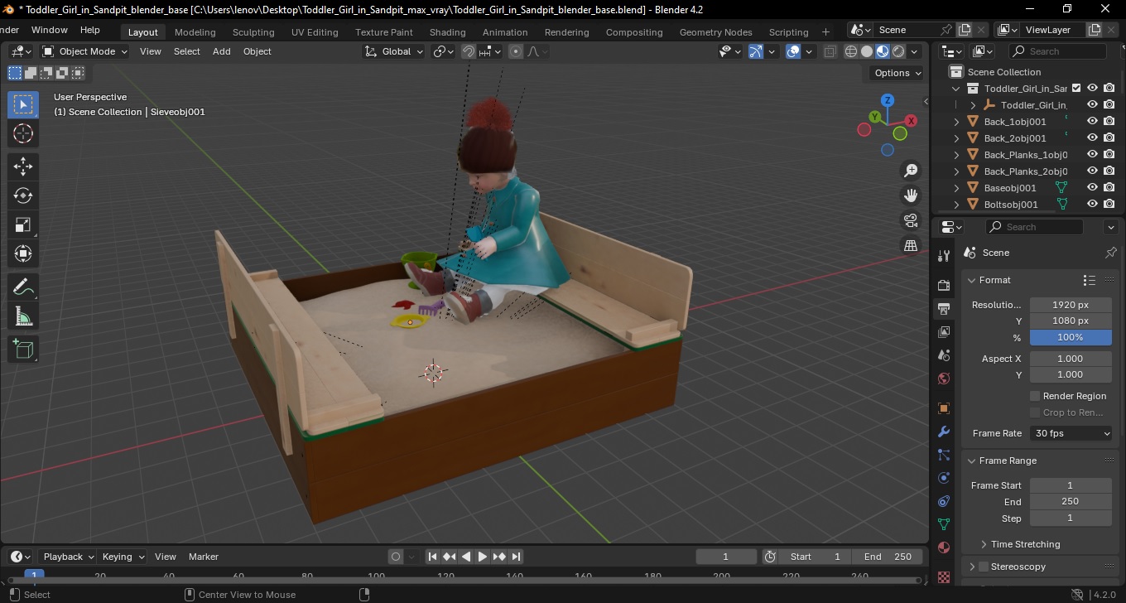
Task: Open Format presets list icon
Action: pos(1090,280)
